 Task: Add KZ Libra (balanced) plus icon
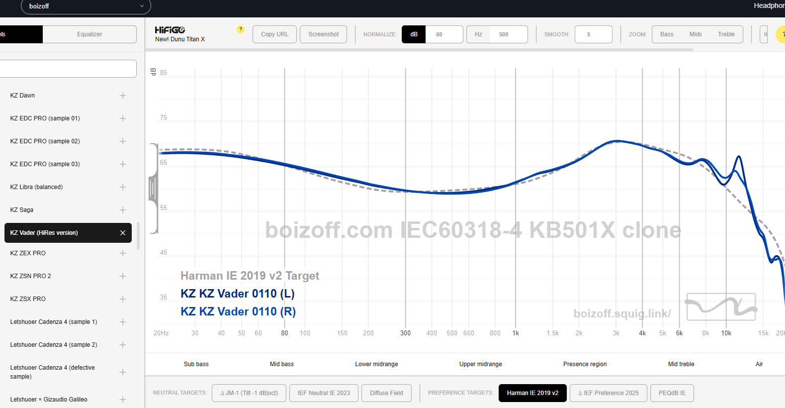123,187
